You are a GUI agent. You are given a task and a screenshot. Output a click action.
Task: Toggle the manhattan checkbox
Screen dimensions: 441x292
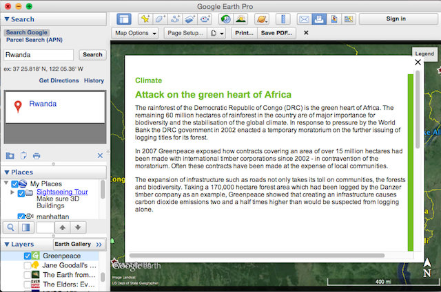point(21,216)
